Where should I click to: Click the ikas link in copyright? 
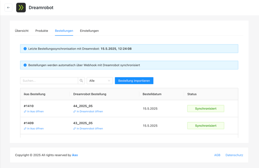pos(75,155)
